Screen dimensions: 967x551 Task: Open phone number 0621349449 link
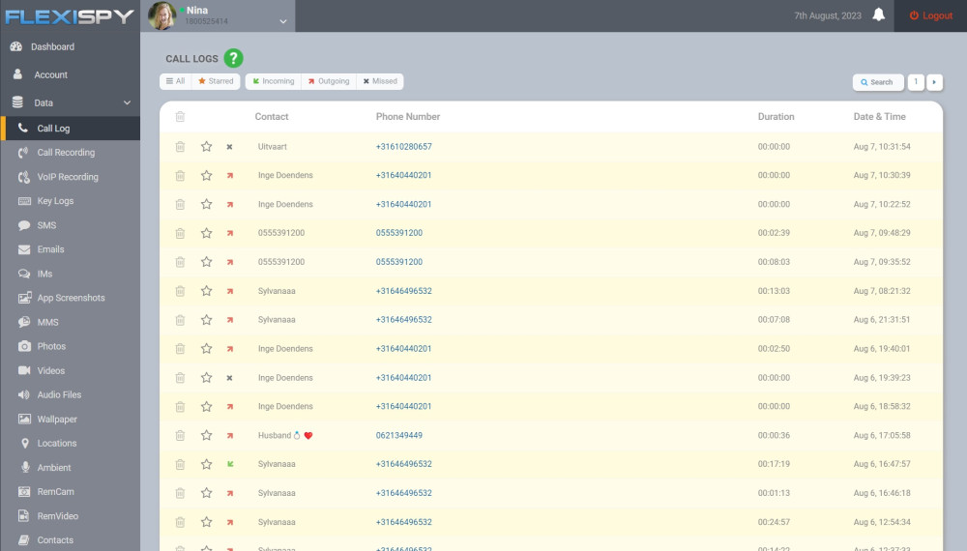coord(399,436)
